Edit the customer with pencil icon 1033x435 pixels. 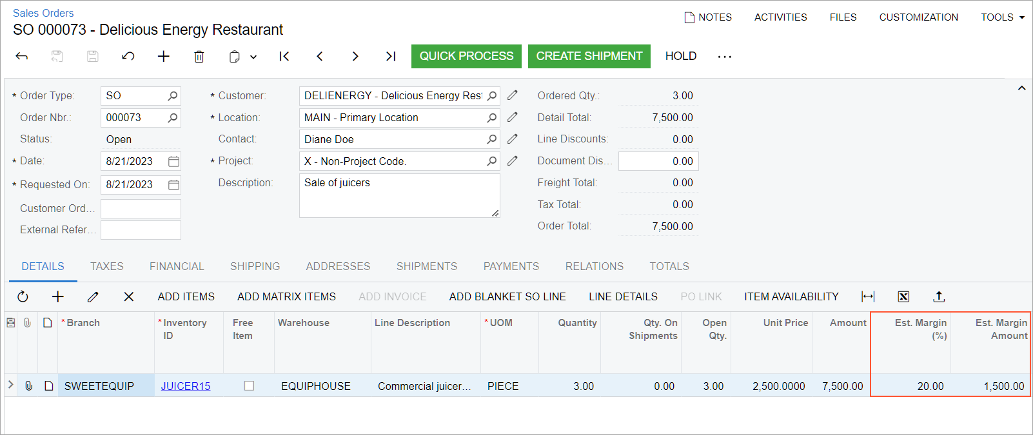(x=513, y=95)
